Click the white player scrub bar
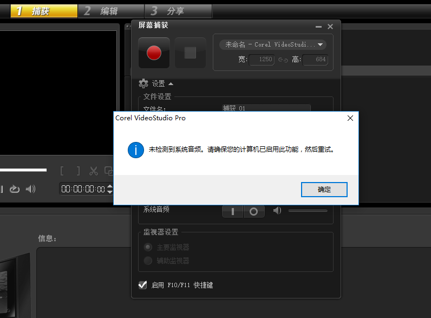 pos(23,170)
